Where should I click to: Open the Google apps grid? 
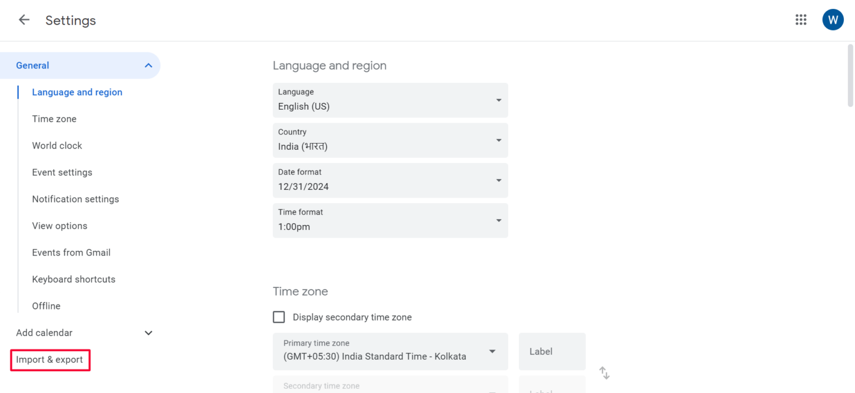pos(801,20)
